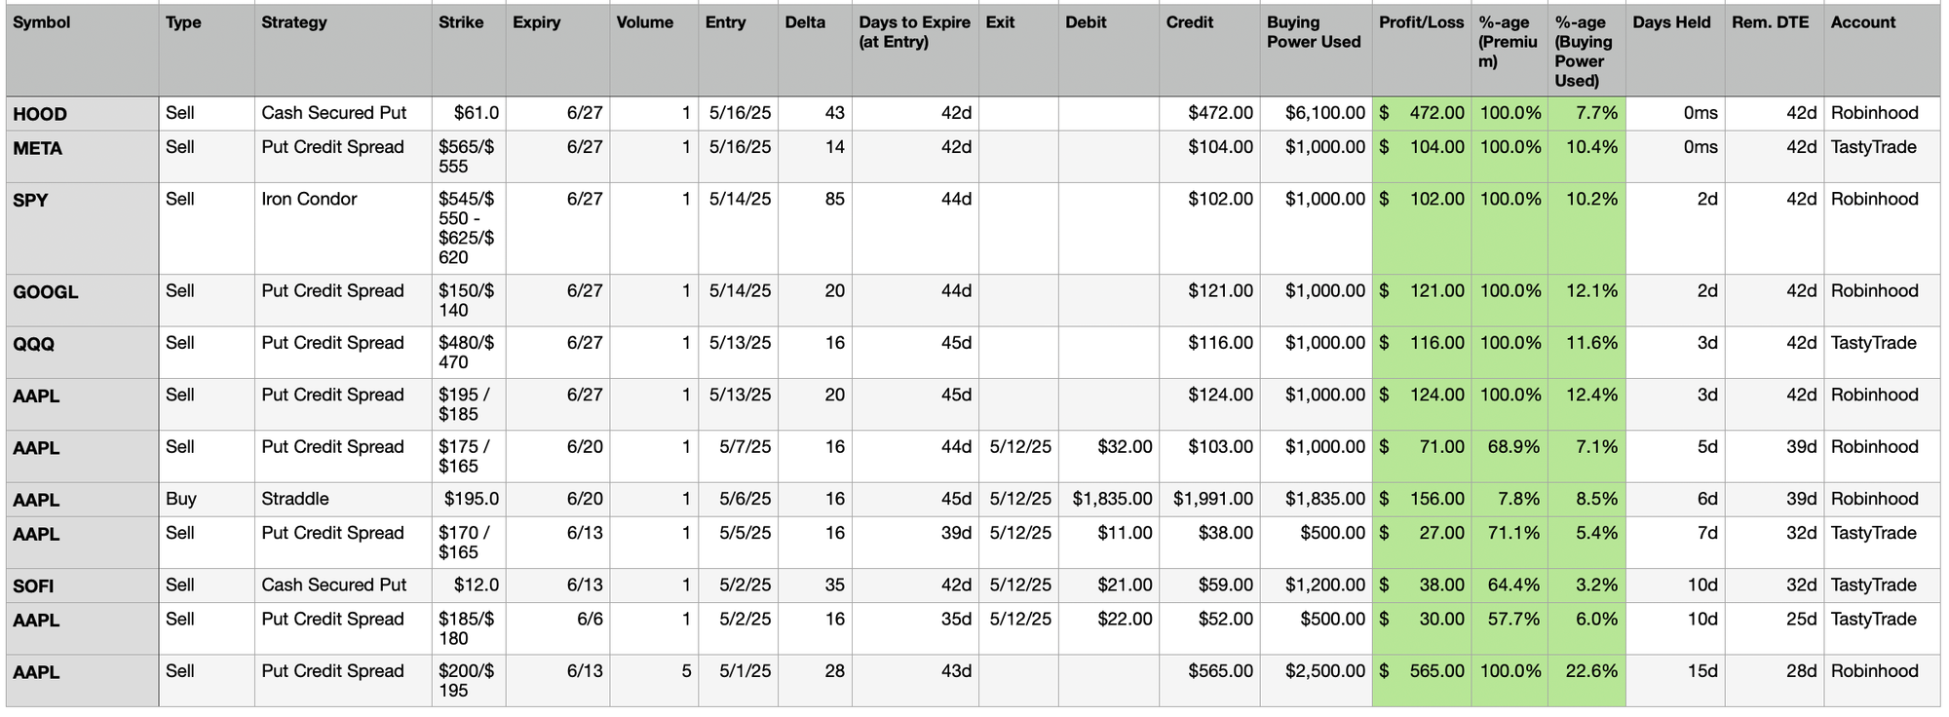Select the SPY symbol cell
Image resolution: width=1949 pixels, height=717 pixels.
click(82, 229)
